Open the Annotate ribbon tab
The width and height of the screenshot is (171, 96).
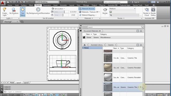63,5
